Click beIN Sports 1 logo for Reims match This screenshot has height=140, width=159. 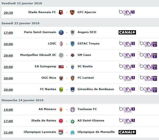point(127,121)
